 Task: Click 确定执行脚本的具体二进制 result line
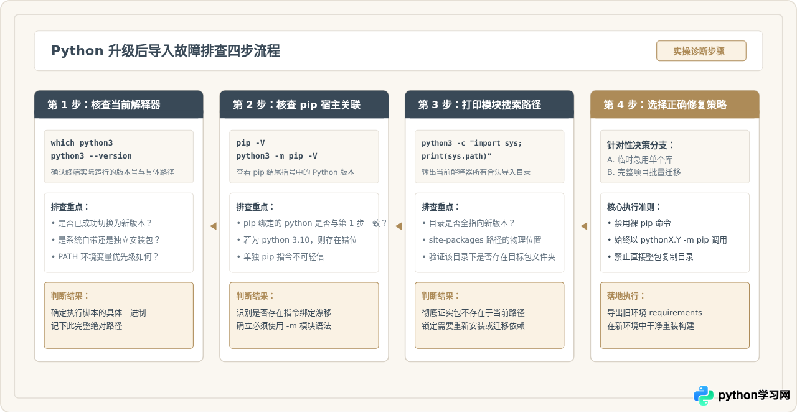[x=98, y=313]
